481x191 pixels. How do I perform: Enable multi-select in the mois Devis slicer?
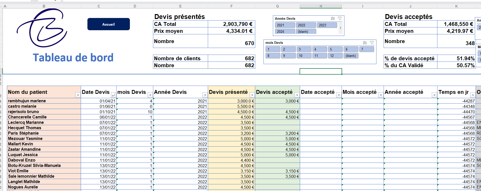click(x=365, y=43)
